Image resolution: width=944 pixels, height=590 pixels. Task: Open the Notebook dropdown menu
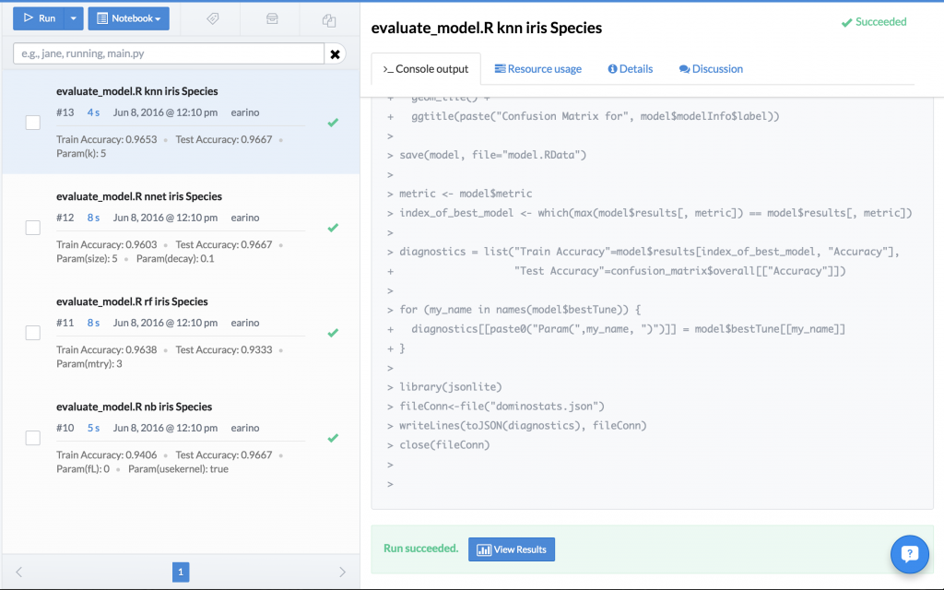pyautogui.click(x=128, y=18)
